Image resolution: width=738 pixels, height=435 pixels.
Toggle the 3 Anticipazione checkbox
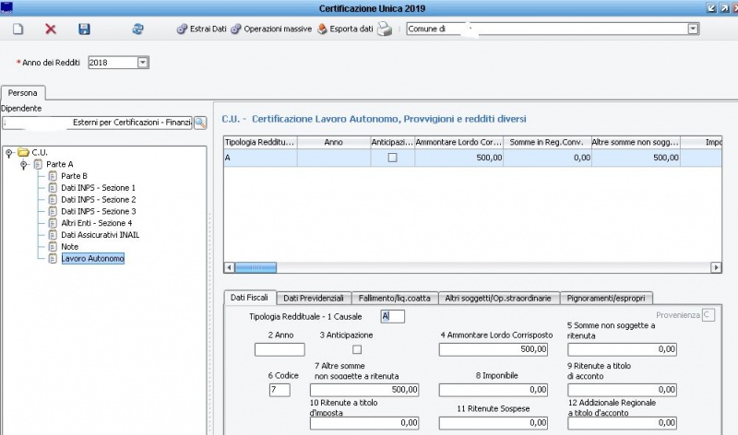tap(357, 349)
